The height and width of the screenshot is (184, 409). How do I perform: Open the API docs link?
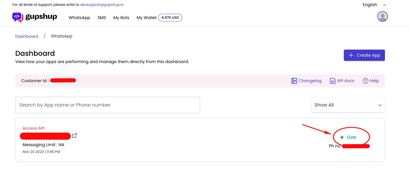[x=346, y=81]
